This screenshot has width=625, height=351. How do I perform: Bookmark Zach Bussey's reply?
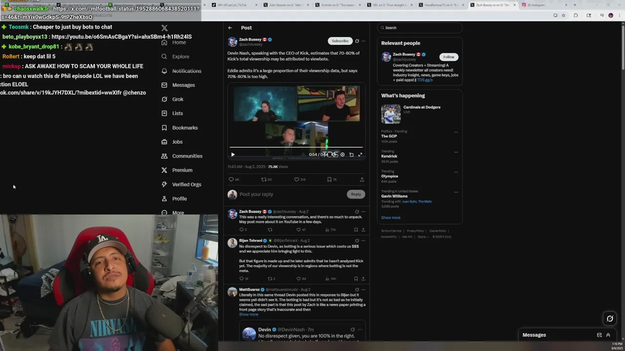pyautogui.click(x=356, y=230)
